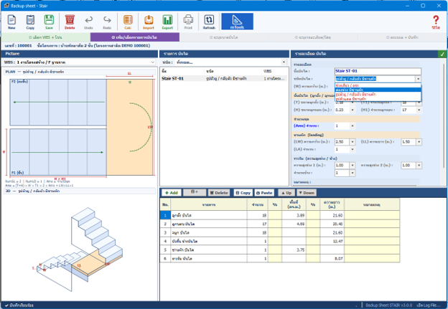Viewport: 448px width, 309px height.
Task: Open the (LW) 2.50 landing width dropdown
Action: click(353, 142)
